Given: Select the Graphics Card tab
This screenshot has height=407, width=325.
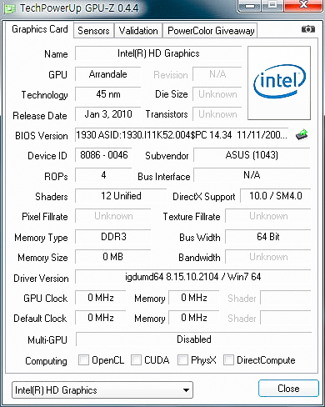Looking at the screenshot, I should tap(40, 29).
